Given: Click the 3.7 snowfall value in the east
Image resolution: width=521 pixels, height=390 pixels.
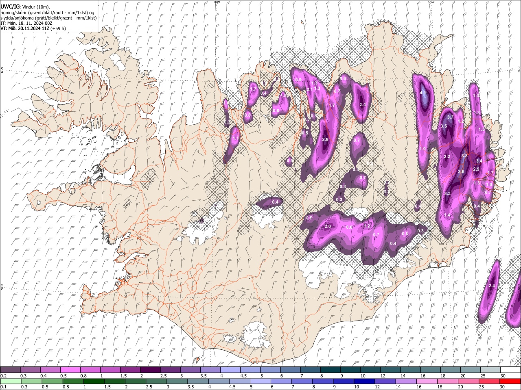Looking at the screenshot, I should (x=450, y=117).
